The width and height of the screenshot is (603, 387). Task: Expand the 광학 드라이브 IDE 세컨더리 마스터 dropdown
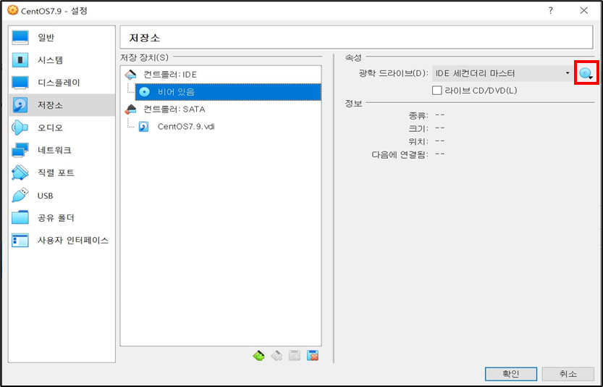(502, 73)
